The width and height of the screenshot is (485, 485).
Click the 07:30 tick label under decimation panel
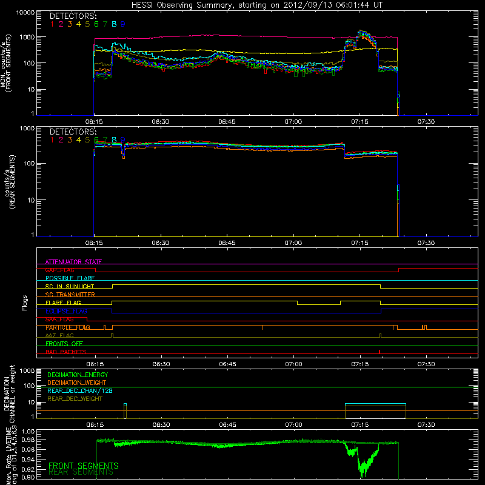tap(426, 425)
